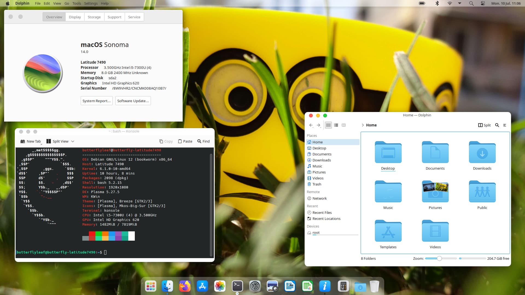
Task: Open the Apple logo menu
Action: [x=7, y=3]
